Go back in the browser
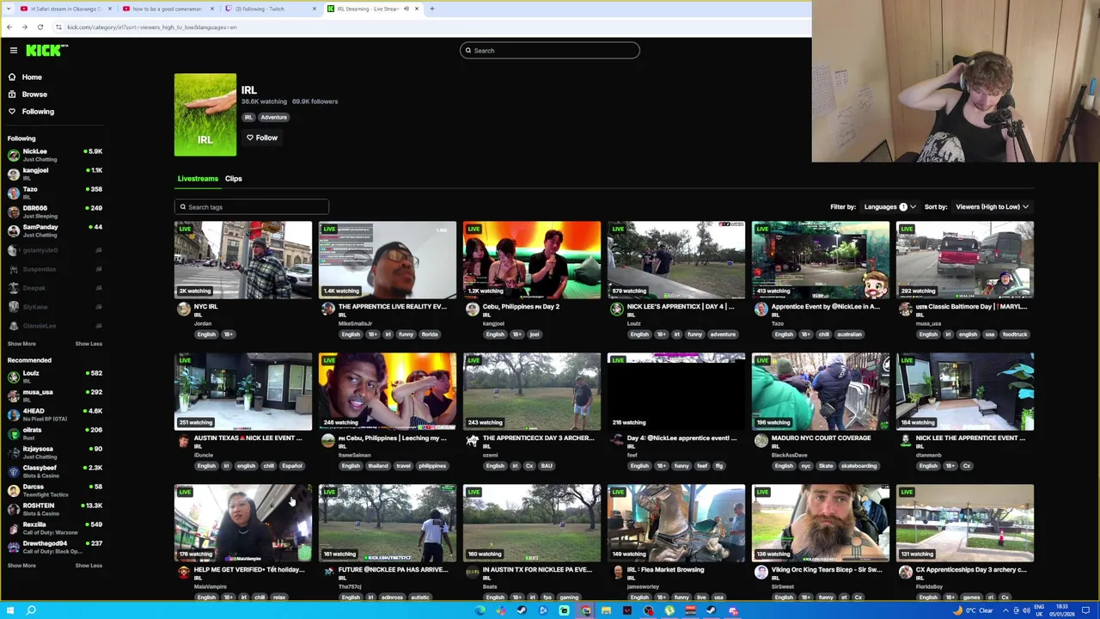Image resolution: width=1100 pixels, height=619 pixels. point(9,28)
